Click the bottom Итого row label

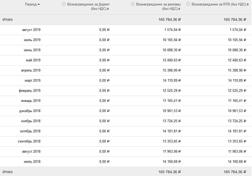(x=8, y=172)
